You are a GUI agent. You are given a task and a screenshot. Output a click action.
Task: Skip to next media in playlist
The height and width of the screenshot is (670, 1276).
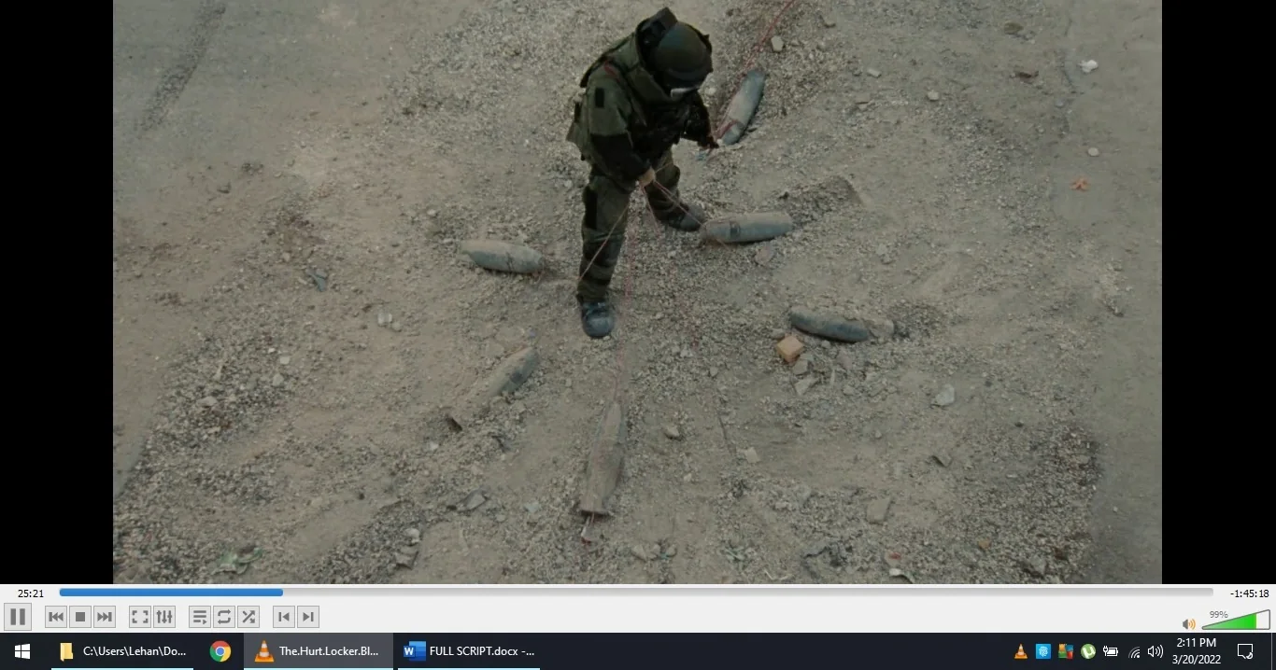point(105,617)
